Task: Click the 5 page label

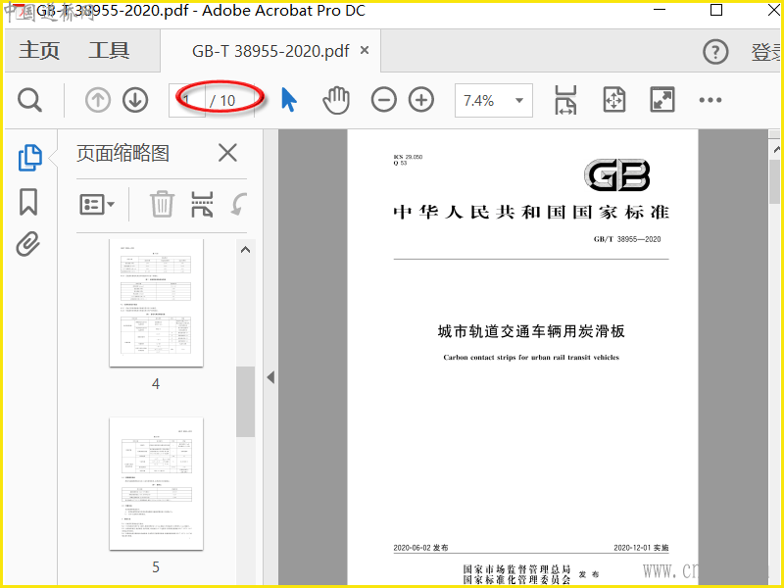Action: [156, 567]
